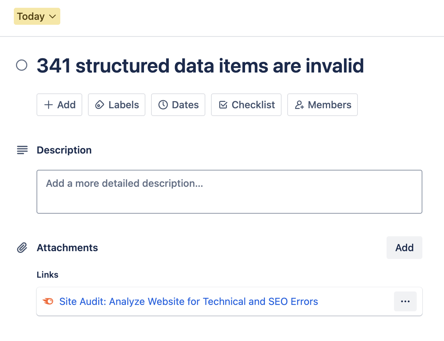Open the attachment options via the ellipsis
This screenshot has height=341, width=444.
click(405, 301)
